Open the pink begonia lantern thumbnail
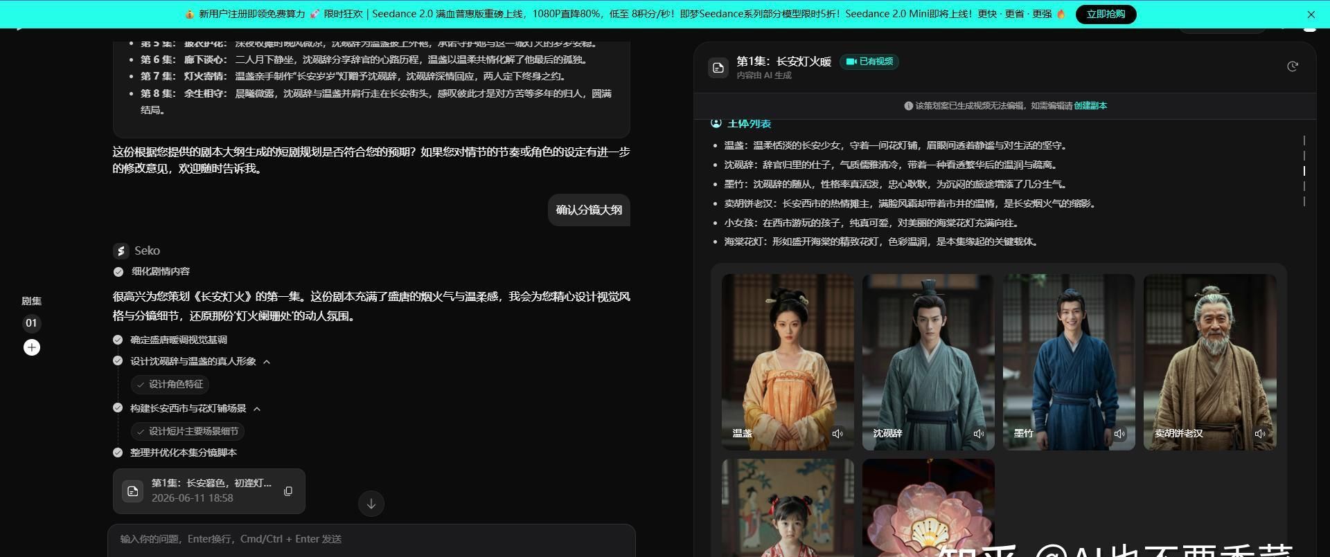This screenshot has width=1330, height=557. coord(928,508)
